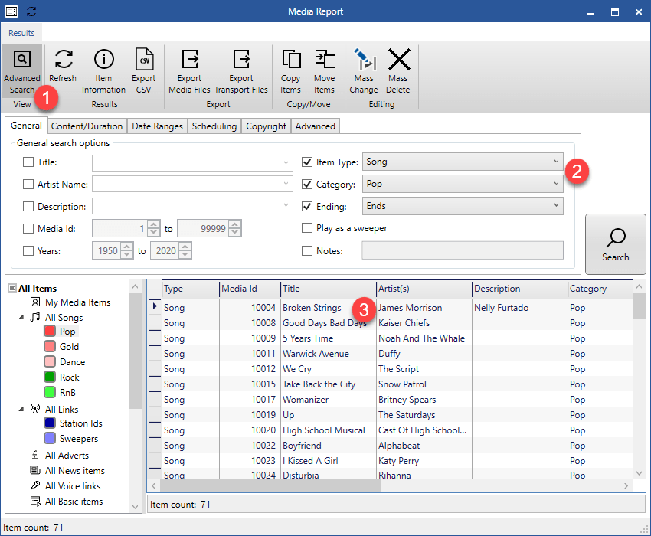Select All Links in the tree
Screen dimensions: 651x536
[61, 410]
